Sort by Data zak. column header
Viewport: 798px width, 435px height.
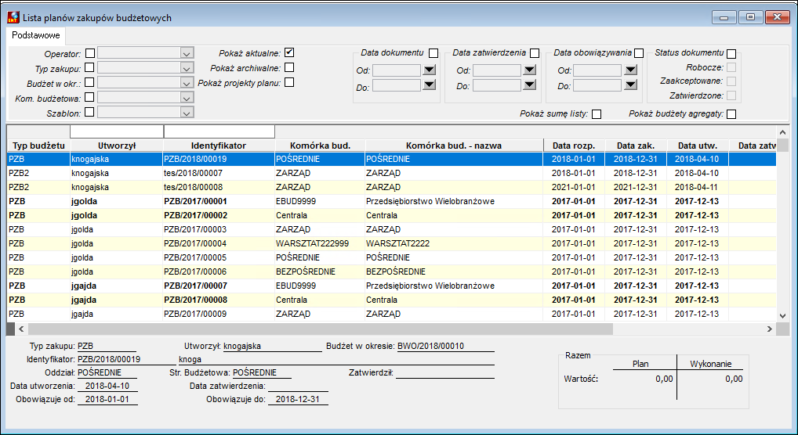(x=636, y=146)
